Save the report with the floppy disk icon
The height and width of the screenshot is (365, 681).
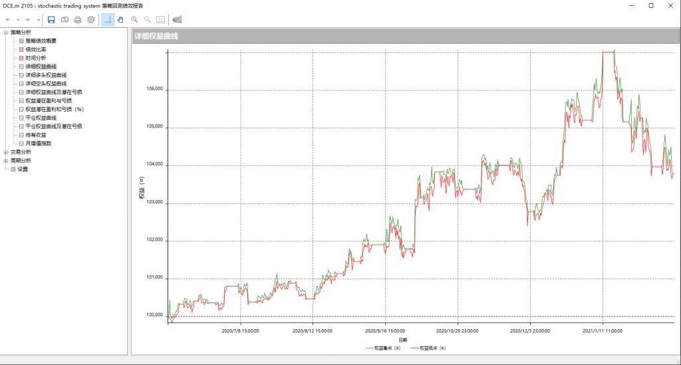[51, 19]
